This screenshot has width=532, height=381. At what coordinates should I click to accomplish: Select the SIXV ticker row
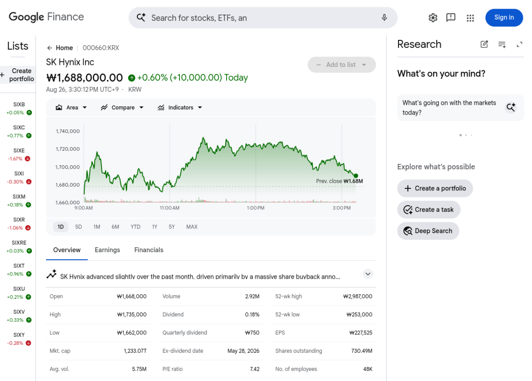point(19,316)
